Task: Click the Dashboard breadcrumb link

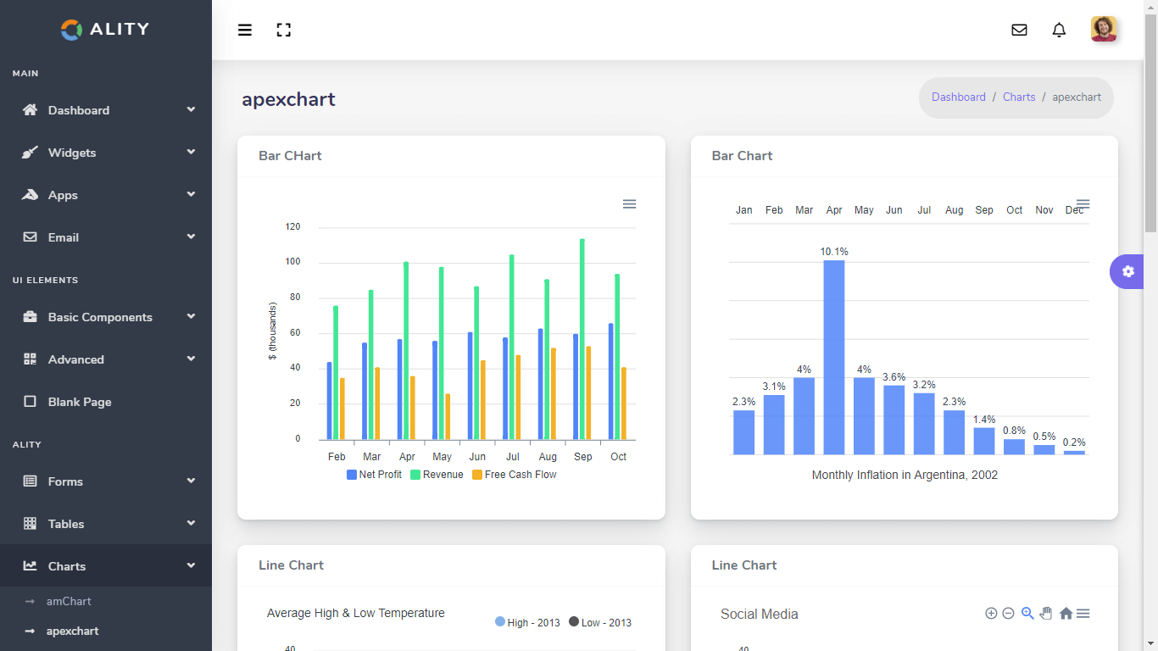Action: [958, 97]
